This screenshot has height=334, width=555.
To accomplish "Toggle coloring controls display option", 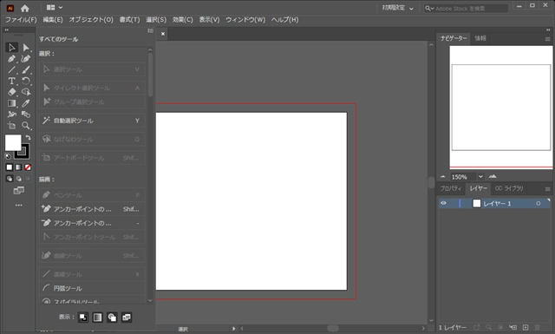I will pyautogui.click(x=97, y=318).
